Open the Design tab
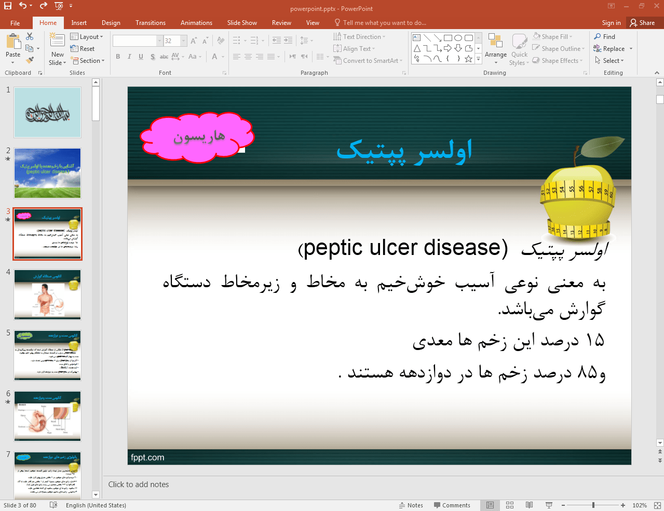Image resolution: width=664 pixels, height=511 pixels. (111, 23)
